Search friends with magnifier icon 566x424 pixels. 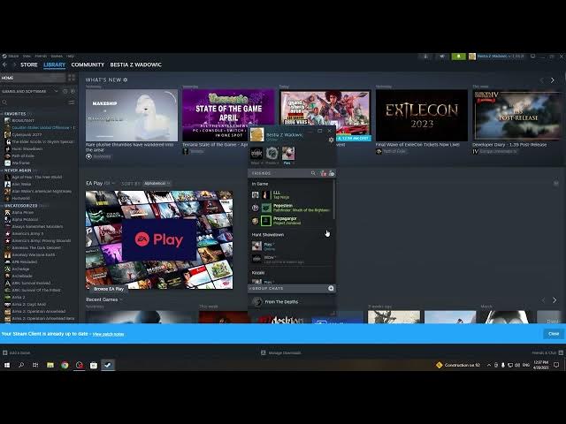click(313, 173)
